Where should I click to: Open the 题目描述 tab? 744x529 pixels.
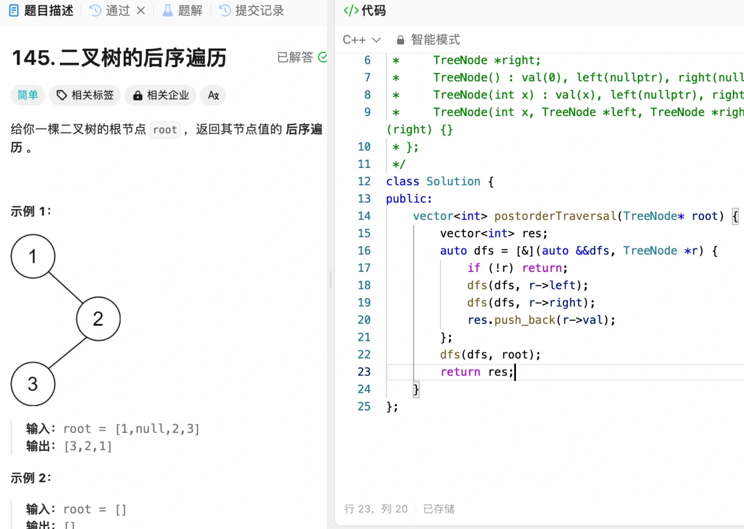[41, 10]
